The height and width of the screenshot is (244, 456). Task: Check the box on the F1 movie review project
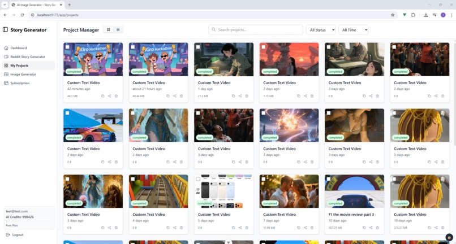tap(329, 178)
